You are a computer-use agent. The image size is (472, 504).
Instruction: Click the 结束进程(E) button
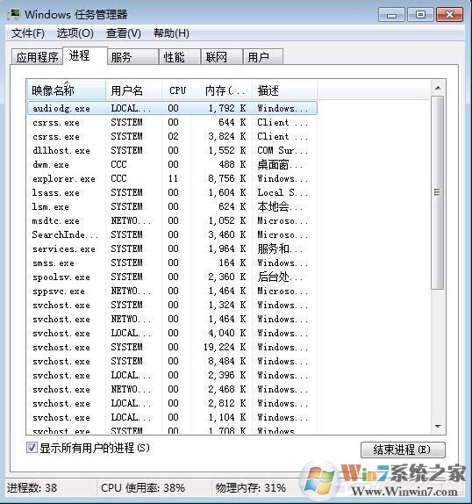403,450
